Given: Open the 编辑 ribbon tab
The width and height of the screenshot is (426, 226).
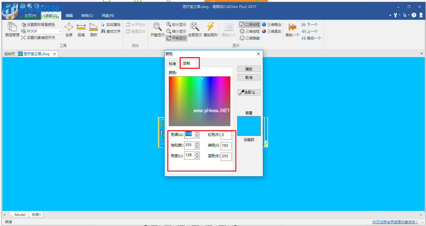Looking at the screenshot, I should [69, 16].
